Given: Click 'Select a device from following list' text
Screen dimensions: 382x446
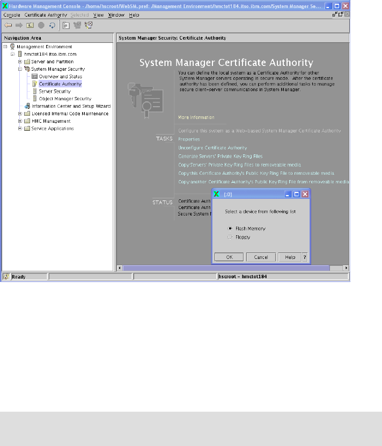Looking at the screenshot, I should [260, 212].
